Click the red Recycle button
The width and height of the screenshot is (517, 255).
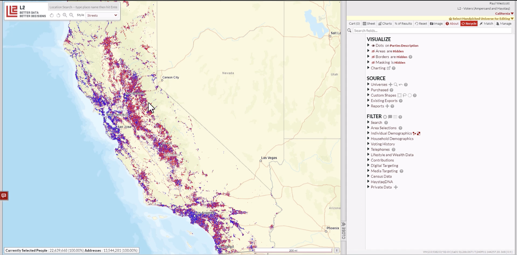(469, 24)
